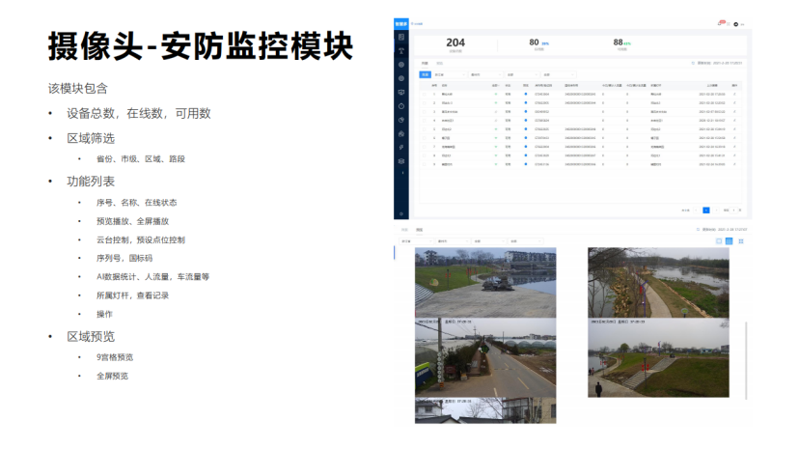Tick the checkbox for table row 6
Screen dimensions: 799x449
point(424,138)
